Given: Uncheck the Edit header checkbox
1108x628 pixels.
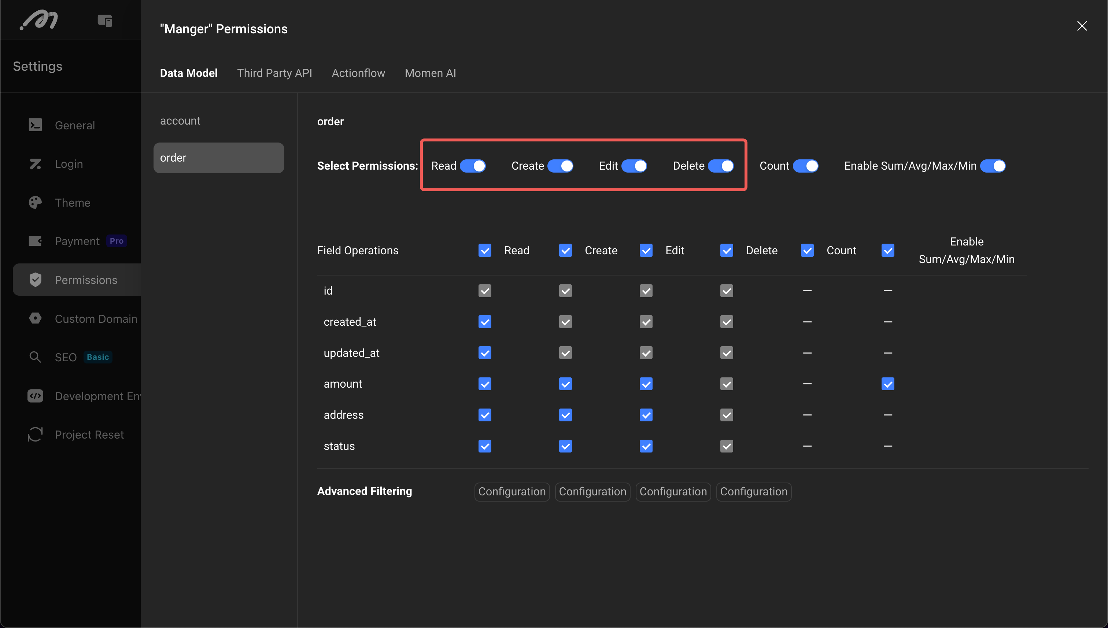Looking at the screenshot, I should 646,250.
